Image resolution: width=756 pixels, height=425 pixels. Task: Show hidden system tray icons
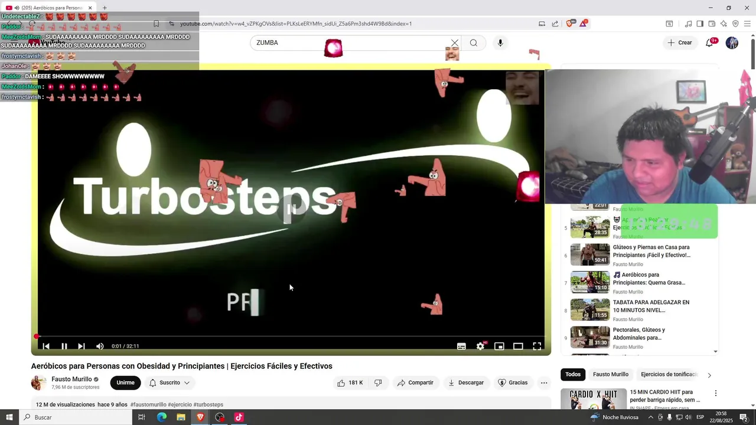click(650, 417)
